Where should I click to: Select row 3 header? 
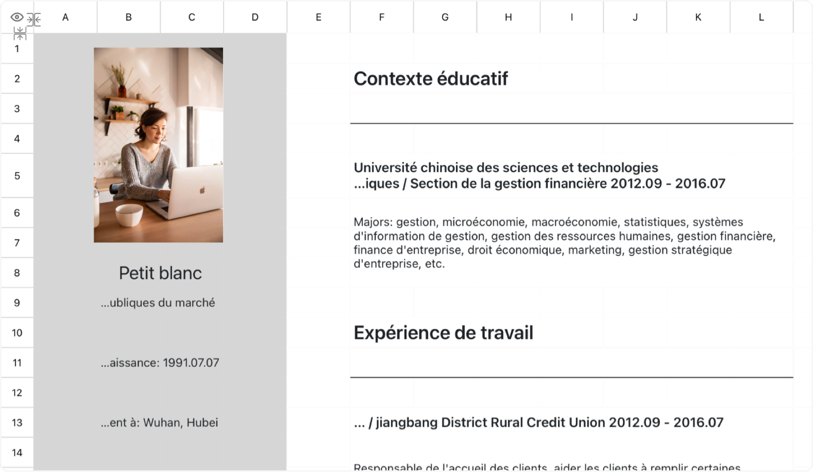(17, 109)
